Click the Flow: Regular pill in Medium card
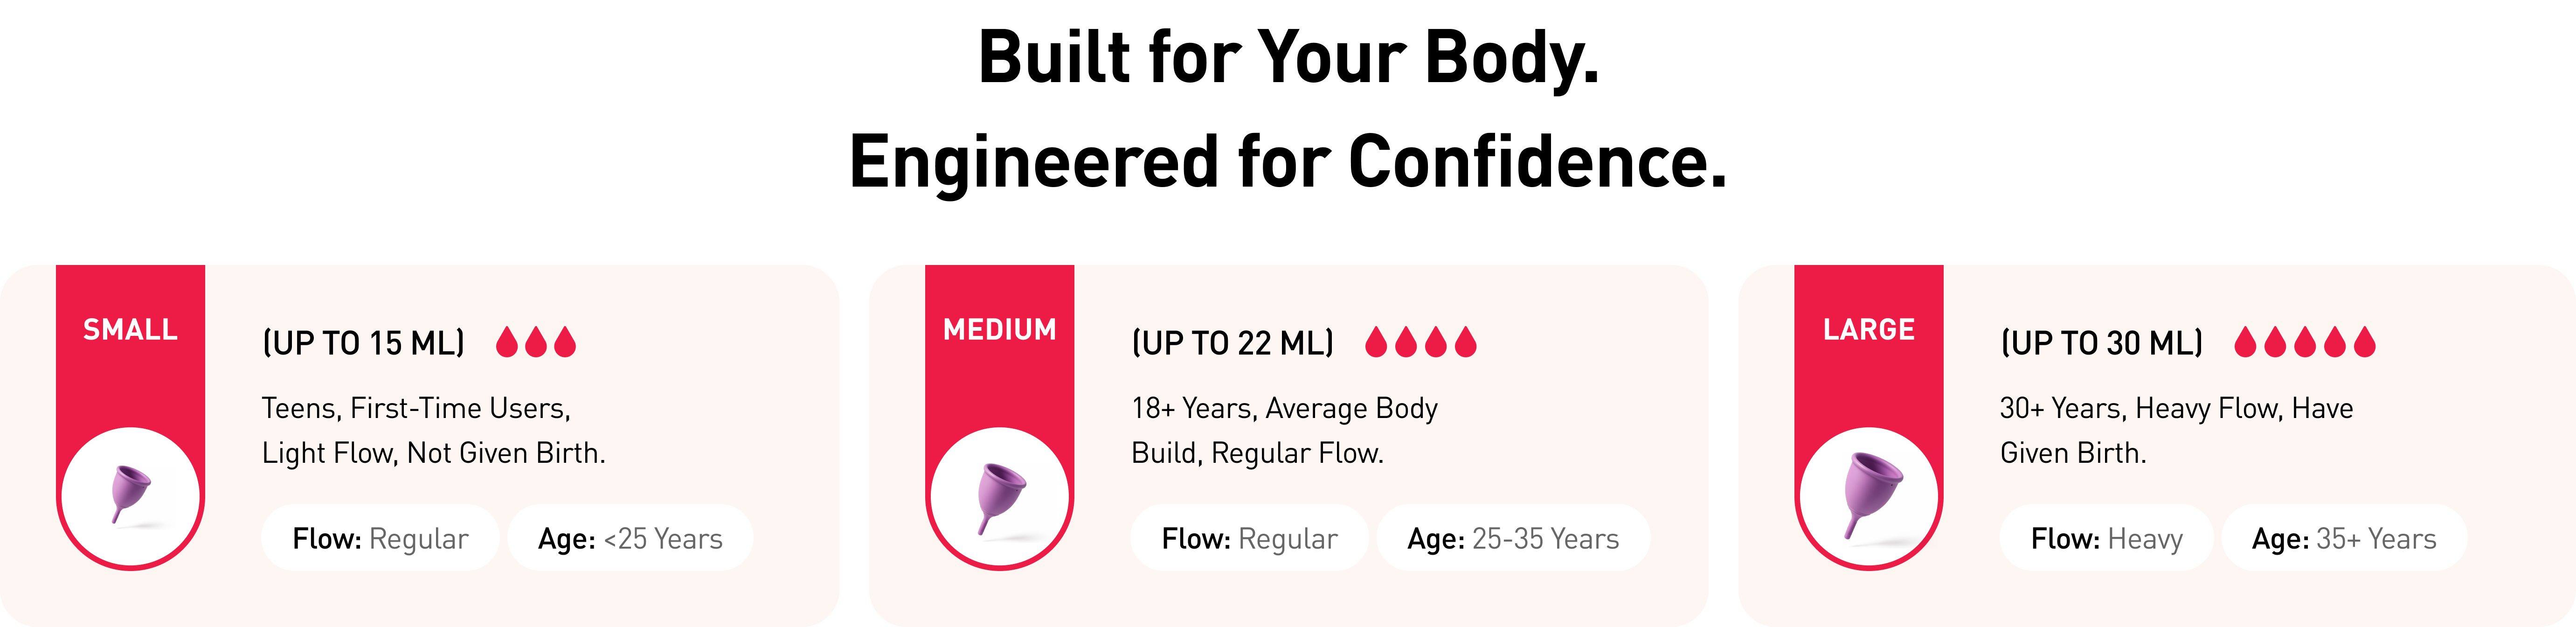Viewport: 2576px width, 627px height. tap(1249, 538)
